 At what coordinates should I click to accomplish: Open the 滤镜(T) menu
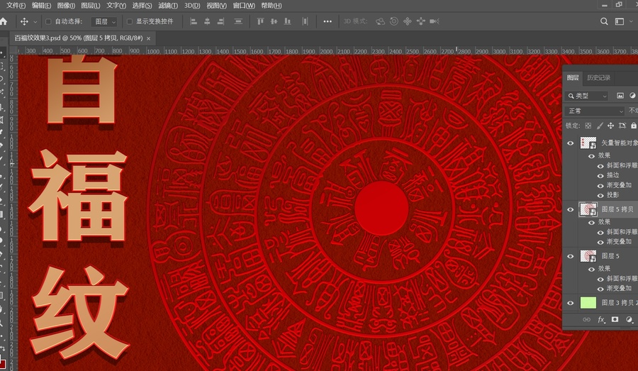coord(167,6)
